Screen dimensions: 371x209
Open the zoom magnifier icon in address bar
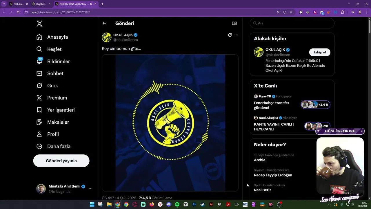point(279,12)
